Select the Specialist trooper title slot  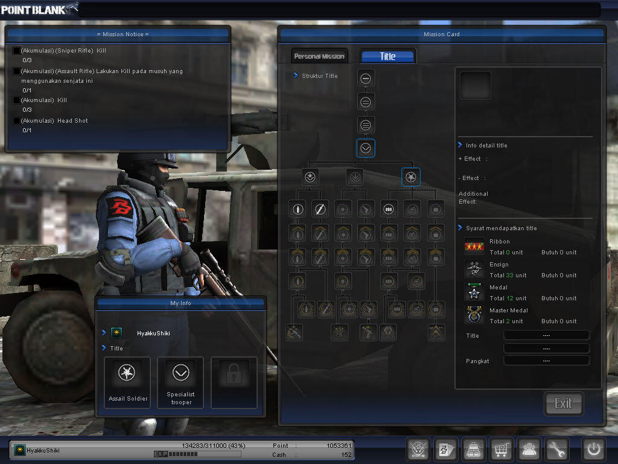(x=180, y=382)
